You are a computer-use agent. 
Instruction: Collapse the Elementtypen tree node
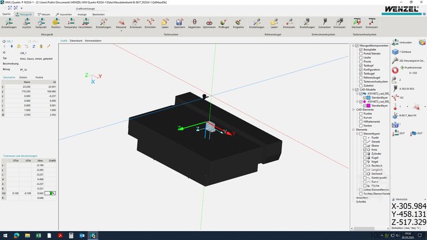point(357,134)
